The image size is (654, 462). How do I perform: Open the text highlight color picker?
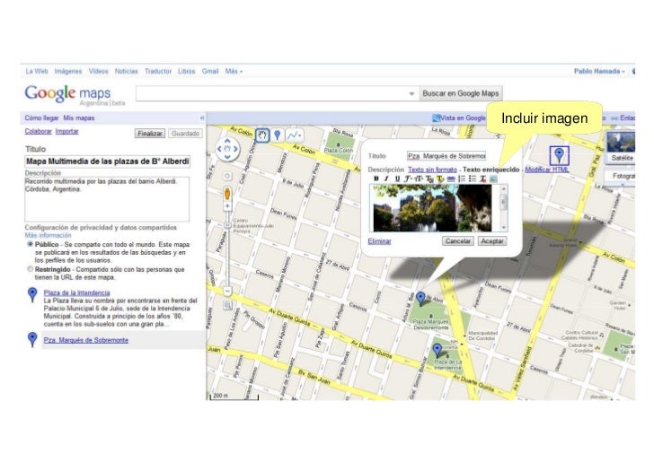tap(440, 179)
